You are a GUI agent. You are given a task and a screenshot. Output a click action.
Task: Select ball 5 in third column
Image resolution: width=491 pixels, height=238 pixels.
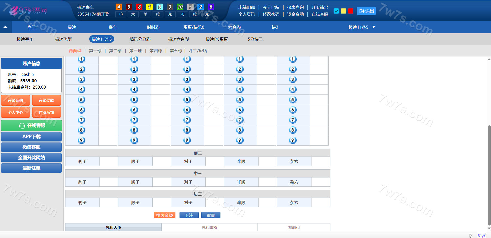tap(187, 100)
